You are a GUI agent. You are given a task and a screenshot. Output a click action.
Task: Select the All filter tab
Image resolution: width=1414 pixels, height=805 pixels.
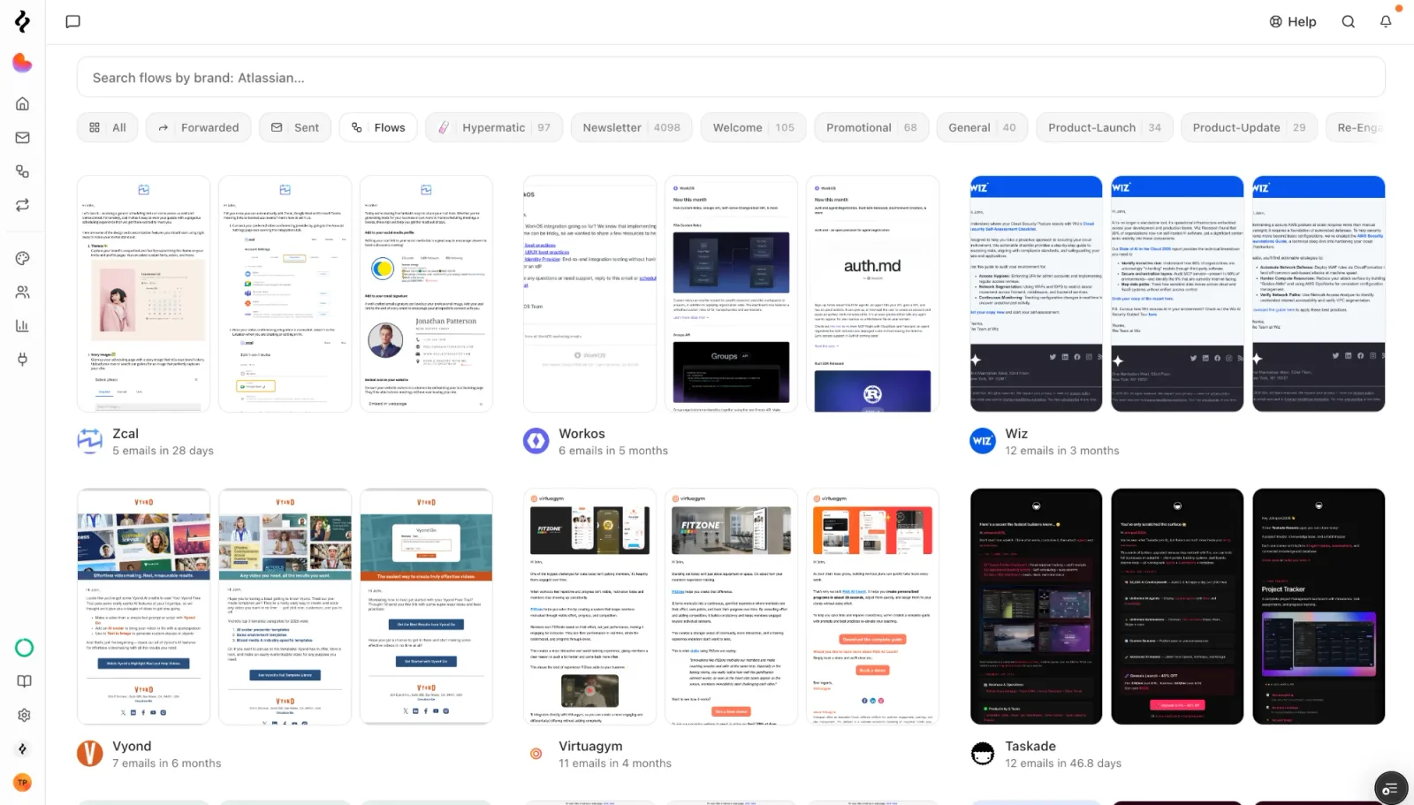coord(108,127)
